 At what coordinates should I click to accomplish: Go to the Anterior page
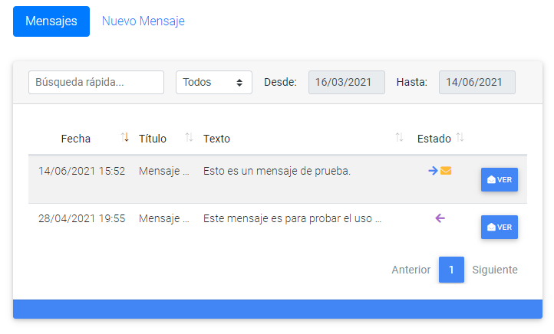pos(411,270)
